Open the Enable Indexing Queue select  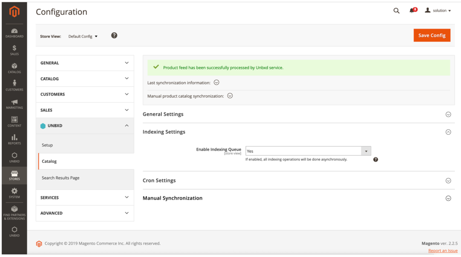pos(308,151)
